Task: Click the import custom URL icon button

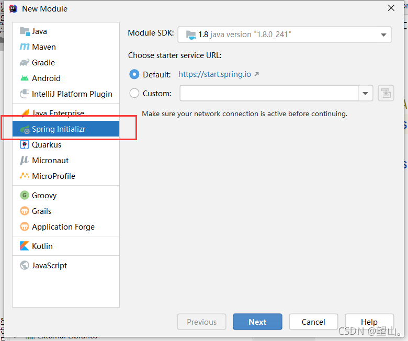Action: pos(386,93)
